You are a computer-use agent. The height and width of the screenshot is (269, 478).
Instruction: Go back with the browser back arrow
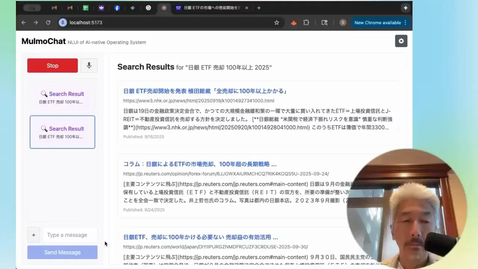(x=24, y=22)
